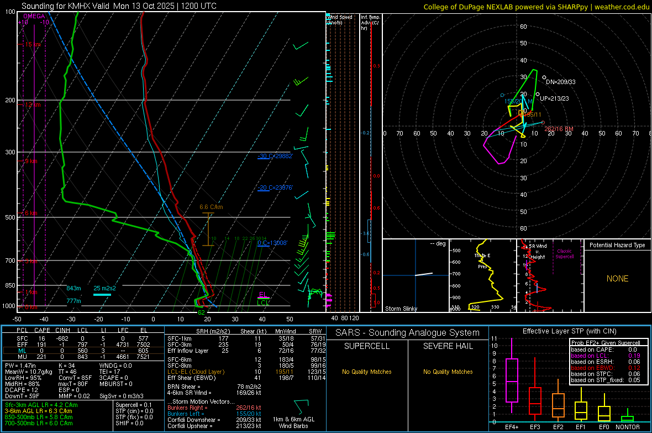Click the SHIP = 0.0 value
This screenshot has width=652, height=433.
129,424
